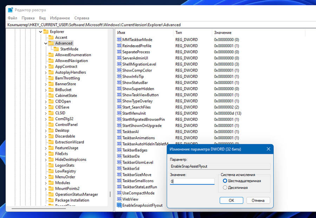Click the ShowTaskViewButton DWORD value icon

119,95
